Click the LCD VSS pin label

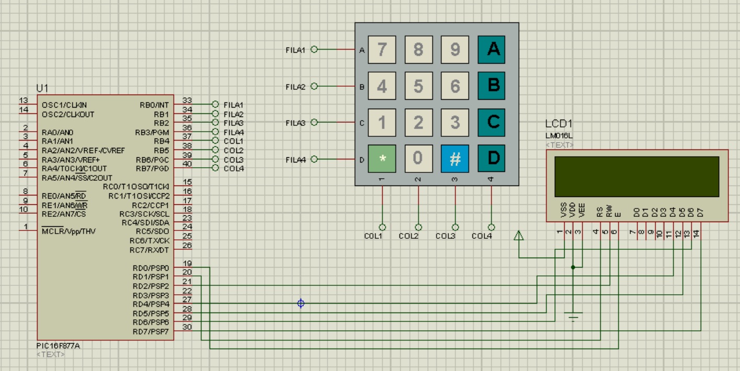(564, 210)
